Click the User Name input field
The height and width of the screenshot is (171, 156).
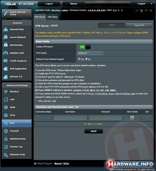70,118
